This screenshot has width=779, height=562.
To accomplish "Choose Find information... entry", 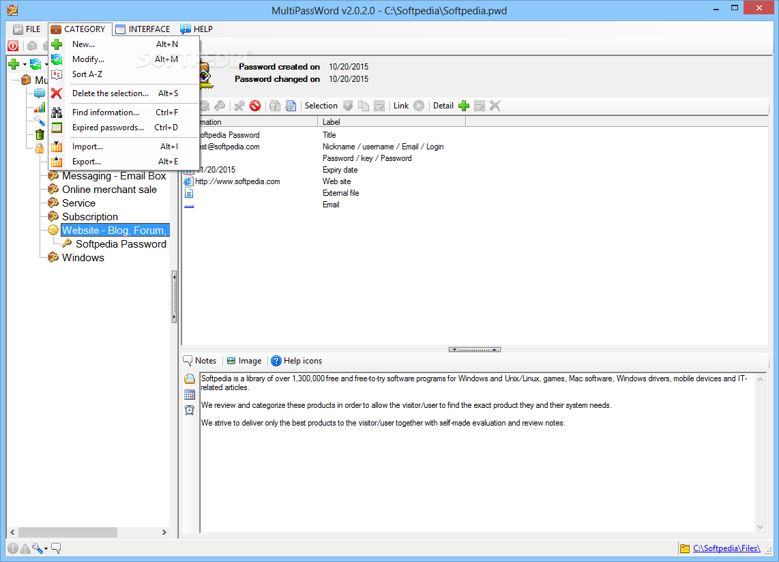I will click(124, 113).
